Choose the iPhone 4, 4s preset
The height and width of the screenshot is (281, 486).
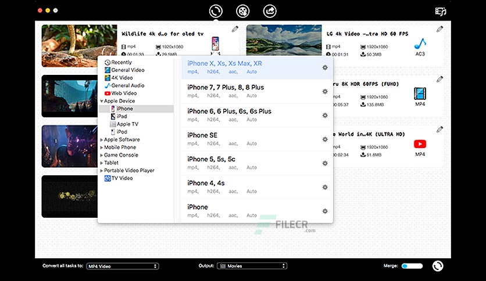[x=257, y=187]
